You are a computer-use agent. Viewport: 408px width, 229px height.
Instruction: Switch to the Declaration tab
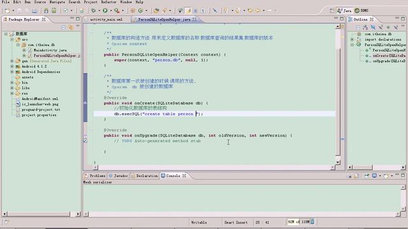(x=145, y=176)
